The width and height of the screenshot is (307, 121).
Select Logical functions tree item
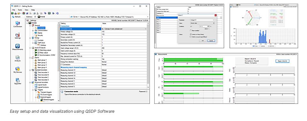pyautogui.click(x=42, y=87)
